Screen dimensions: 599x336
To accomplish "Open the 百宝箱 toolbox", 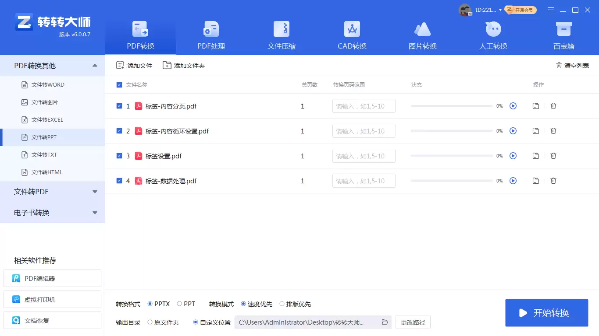I will point(563,35).
